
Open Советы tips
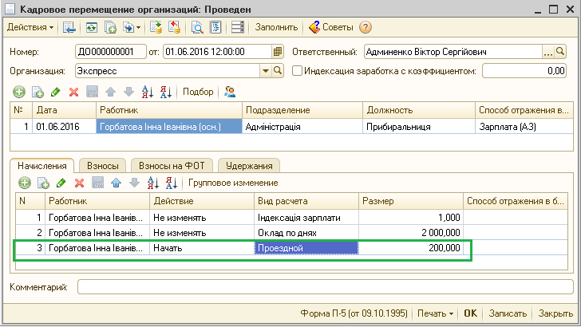point(331,27)
